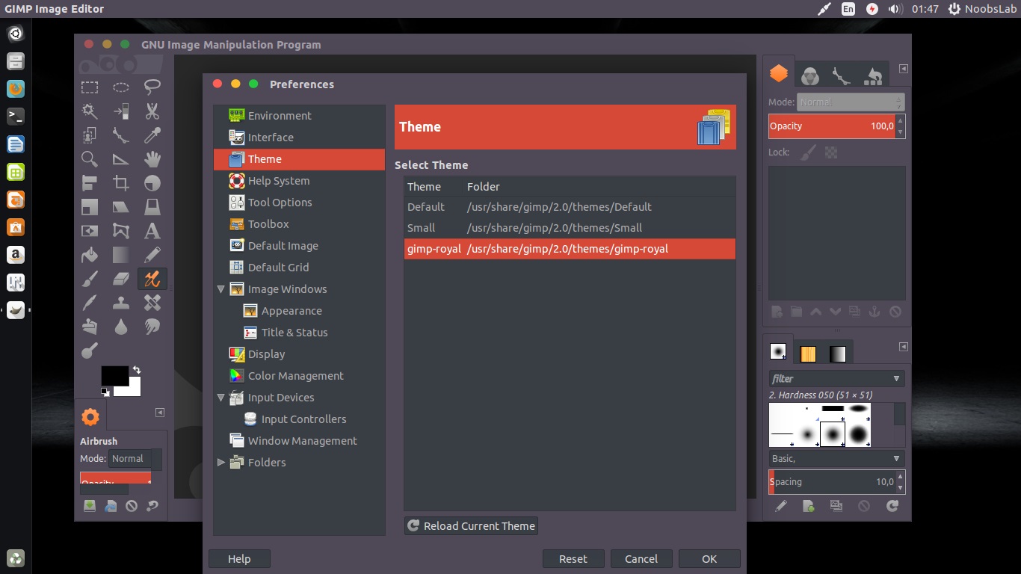Open Terminal from the Ubuntu launcher
The height and width of the screenshot is (574, 1021).
click(x=16, y=117)
